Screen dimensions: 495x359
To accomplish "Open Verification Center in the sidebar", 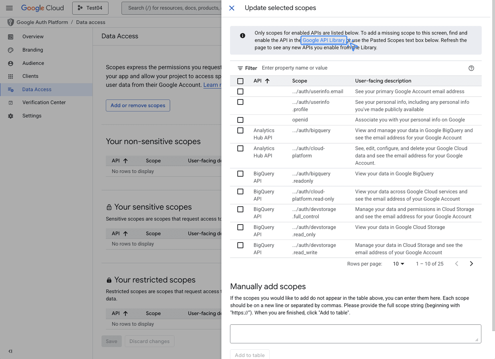I will [x=44, y=103].
